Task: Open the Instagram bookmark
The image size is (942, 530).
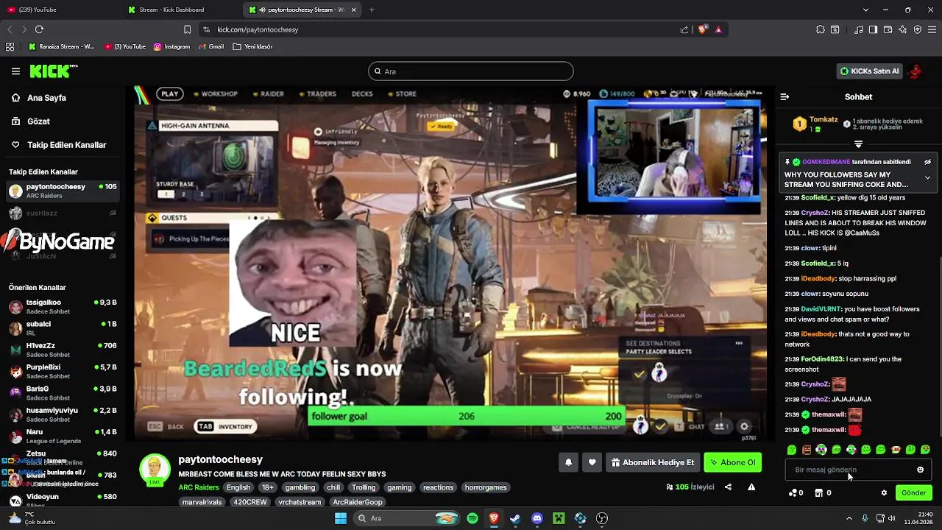Action: click(171, 46)
